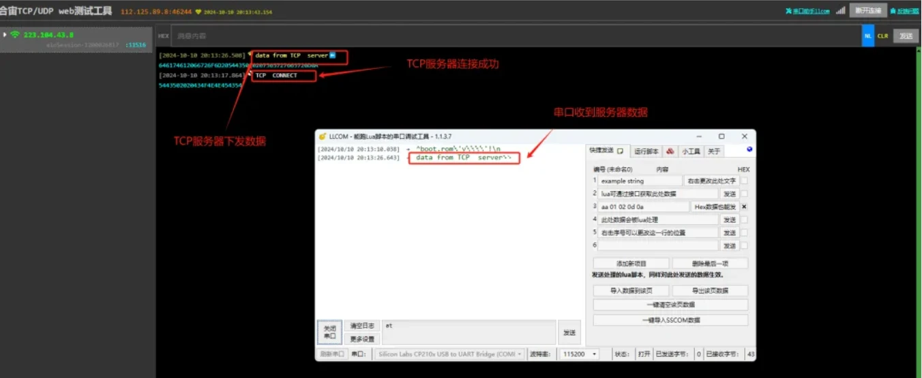Click the 打开 port status indicator
The height and width of the screenshot is (378, 922).
tap(644, 354)
